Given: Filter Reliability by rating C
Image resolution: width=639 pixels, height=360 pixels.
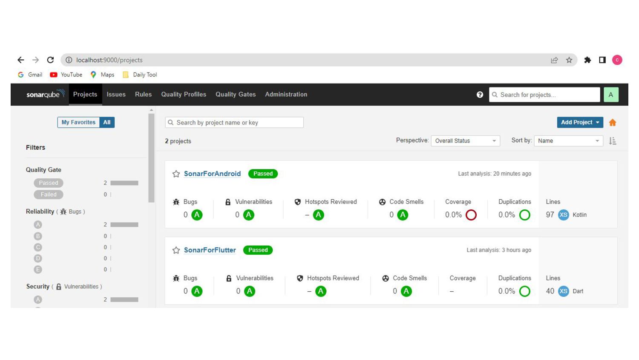Looking at the screenshot, I should coord(38,247).
